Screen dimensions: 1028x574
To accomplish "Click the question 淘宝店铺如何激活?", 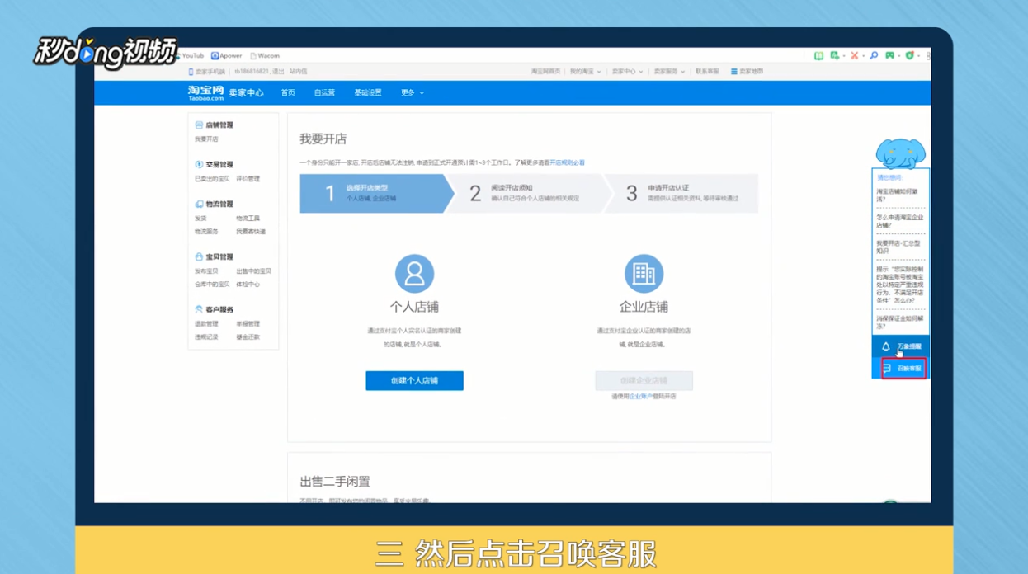I will [x=897, y=195].
